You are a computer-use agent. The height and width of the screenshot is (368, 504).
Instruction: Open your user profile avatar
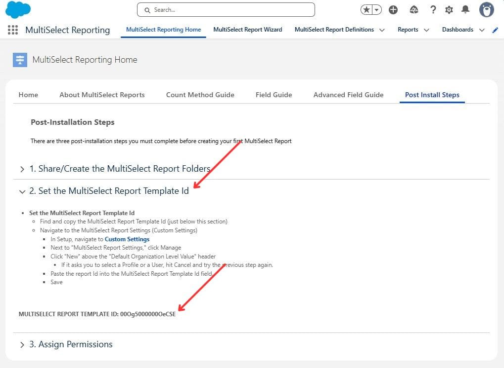486,9
